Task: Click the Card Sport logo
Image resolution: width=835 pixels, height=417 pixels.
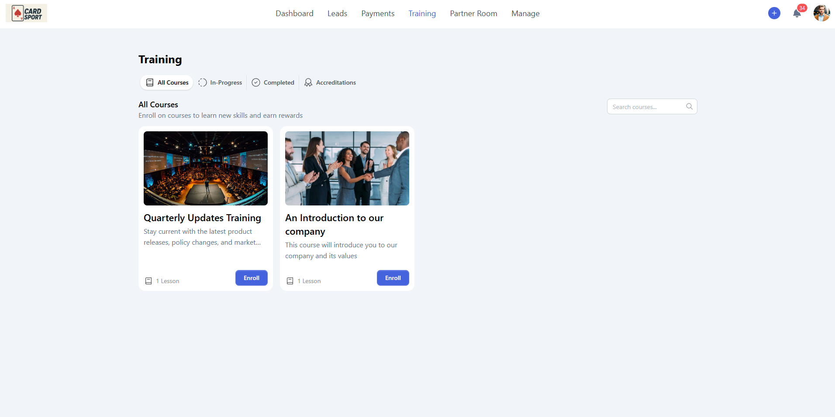Action: [x=26, y=14]
